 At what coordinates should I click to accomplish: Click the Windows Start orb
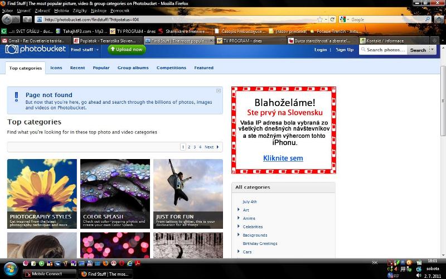coord(10,265)
